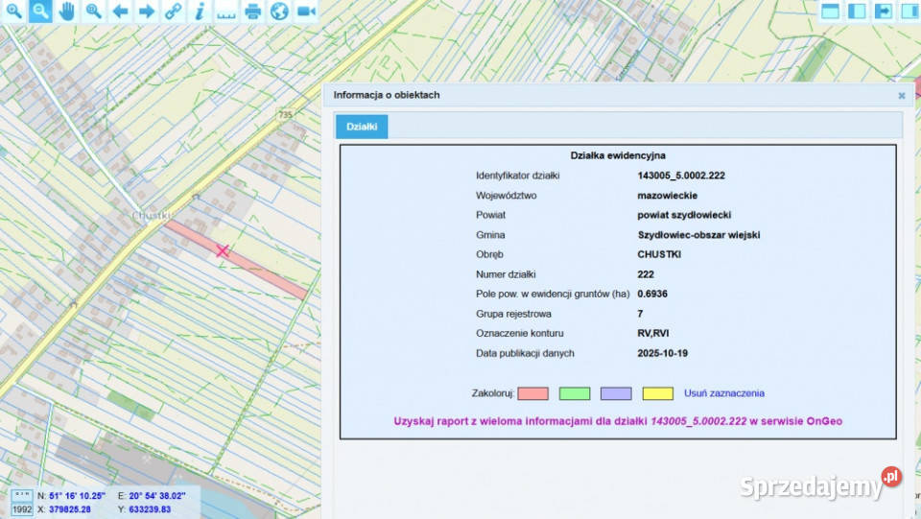
Task: Click Usuń zaznaczenia link
Action: (723, 393)
